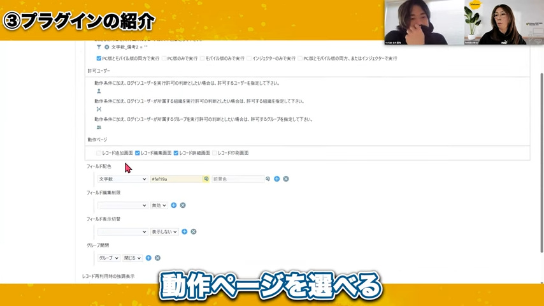Click the male presenter's webcam thumbnail
The width and height of the screenshot is (544, 306).
[x=424, y=22]
